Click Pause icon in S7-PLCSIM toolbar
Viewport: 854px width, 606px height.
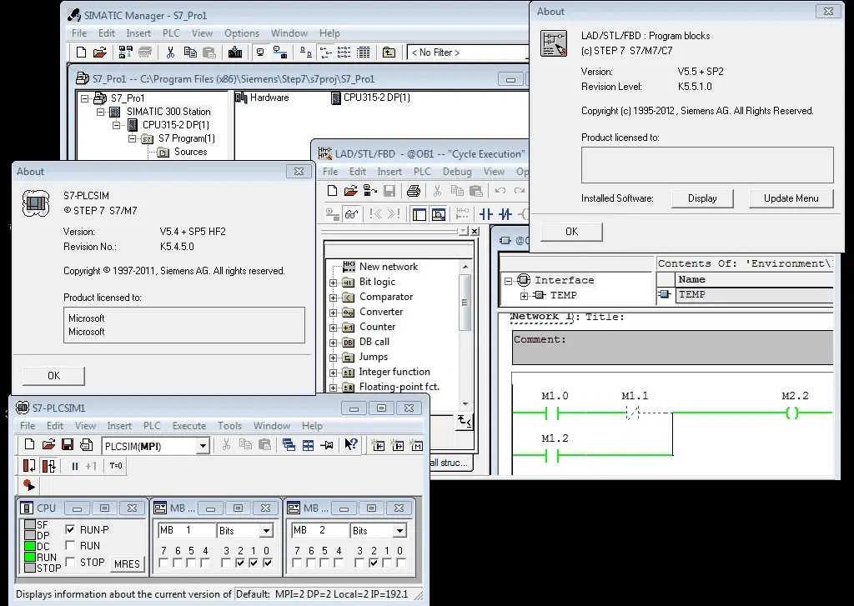(74, 466)
